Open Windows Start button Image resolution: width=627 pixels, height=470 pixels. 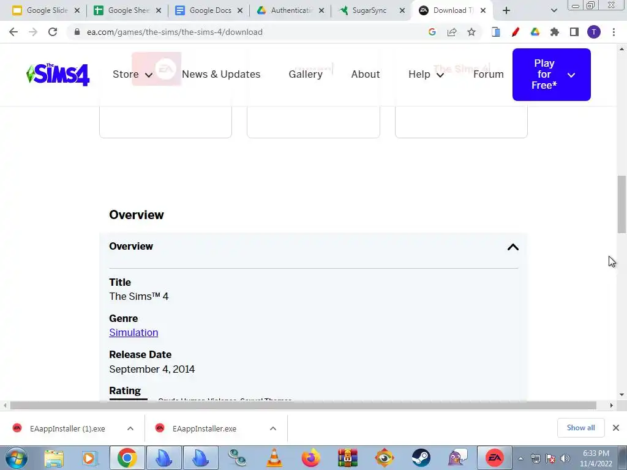pyautogui.click(x=17, y=458)
